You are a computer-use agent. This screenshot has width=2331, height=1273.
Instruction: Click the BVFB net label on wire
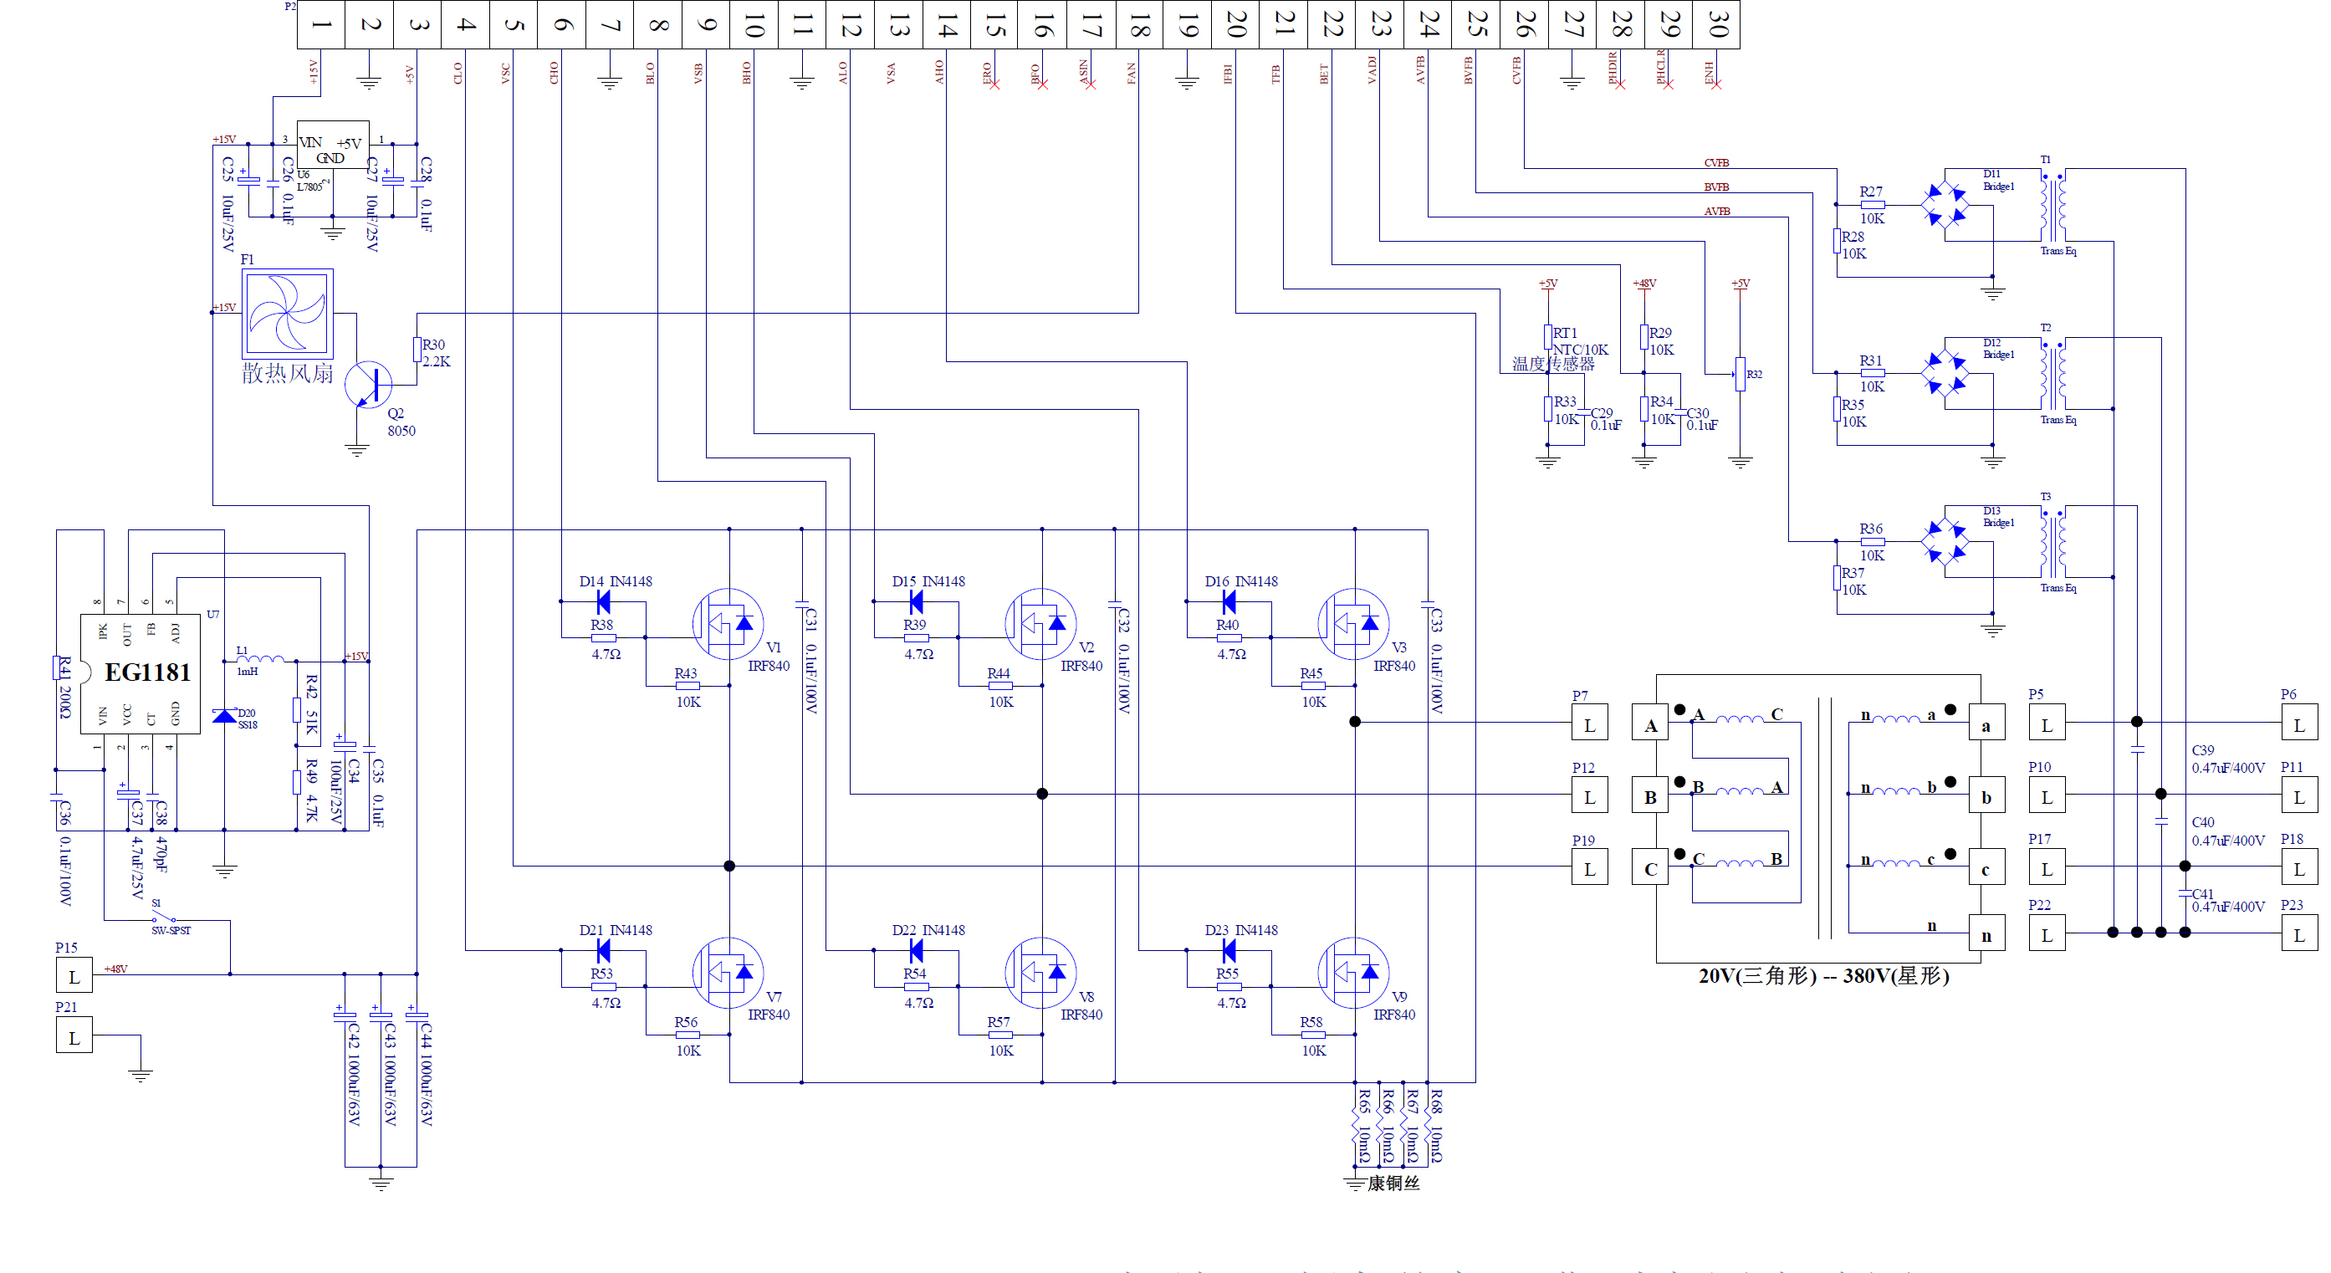point(1716,187)
